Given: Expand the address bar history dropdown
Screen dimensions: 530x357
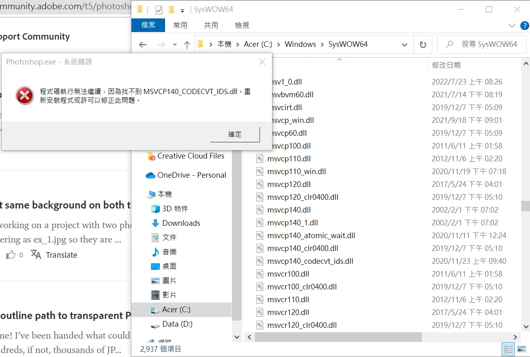Looking at the screenshot, I should tap(405, 44).
